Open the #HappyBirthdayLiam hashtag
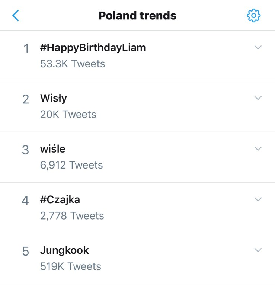Image resolution: width=275 pixels, height=285 pixels. click(93, 48)
